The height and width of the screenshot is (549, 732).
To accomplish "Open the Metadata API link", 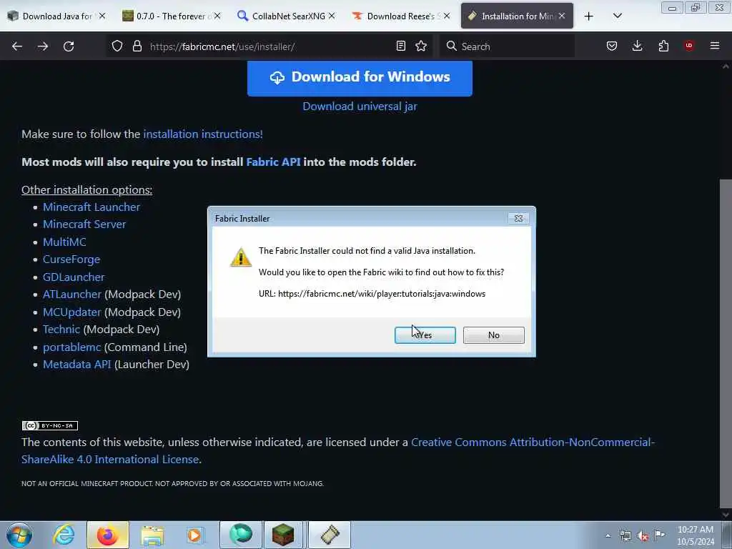I will tap(77, 364).
